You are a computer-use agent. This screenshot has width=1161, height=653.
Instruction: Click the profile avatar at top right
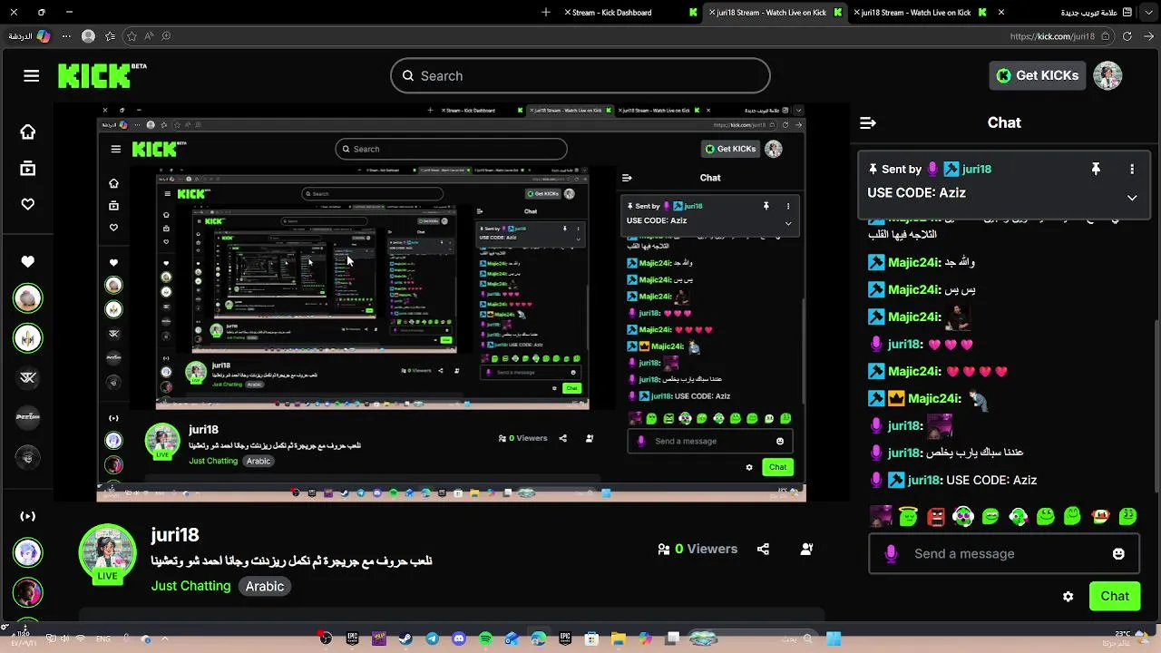(x=1107, y=76)
